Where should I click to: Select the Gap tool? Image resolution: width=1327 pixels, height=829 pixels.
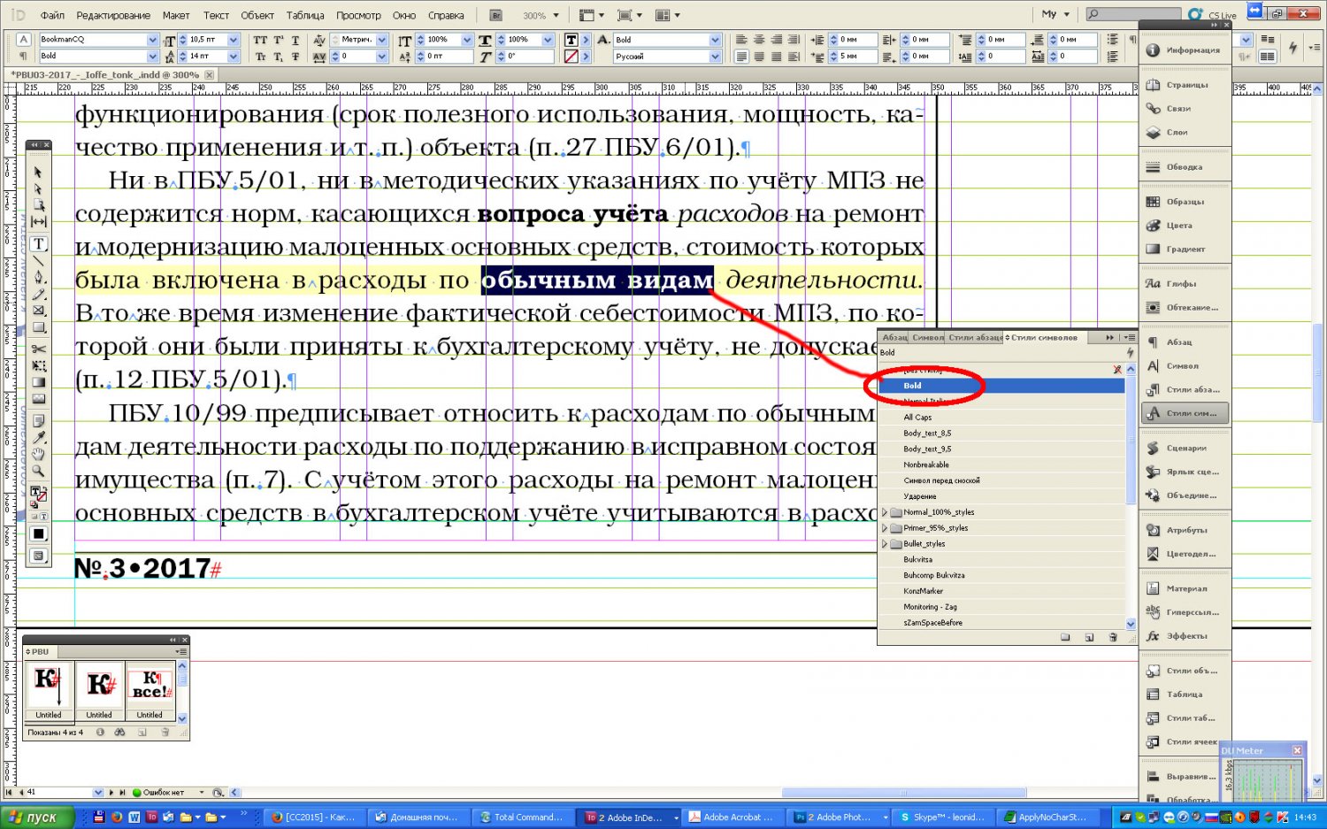(x=38, y=222)
